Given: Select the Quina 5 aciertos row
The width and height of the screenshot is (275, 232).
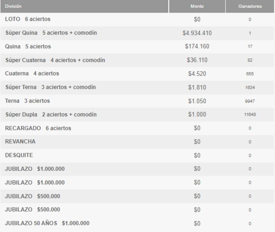Looking at the screenshot, I should tap(137, 47).
